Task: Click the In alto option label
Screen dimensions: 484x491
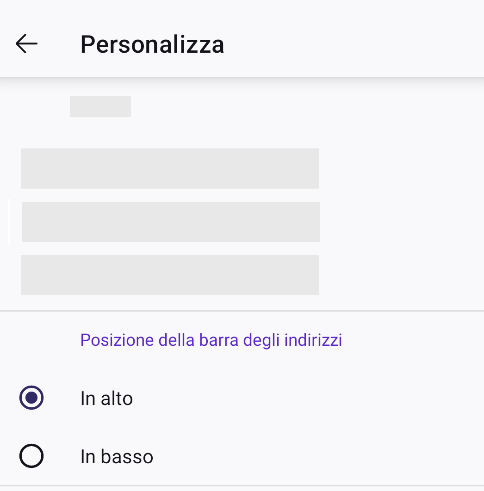Action: (x=106, y=399)
